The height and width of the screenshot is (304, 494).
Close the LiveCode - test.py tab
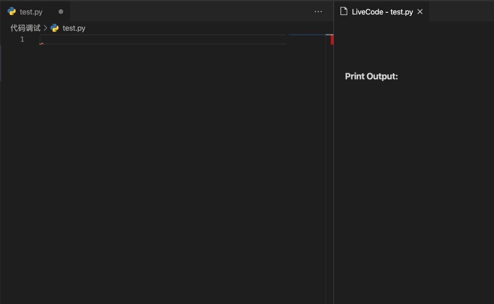[420, 12]
